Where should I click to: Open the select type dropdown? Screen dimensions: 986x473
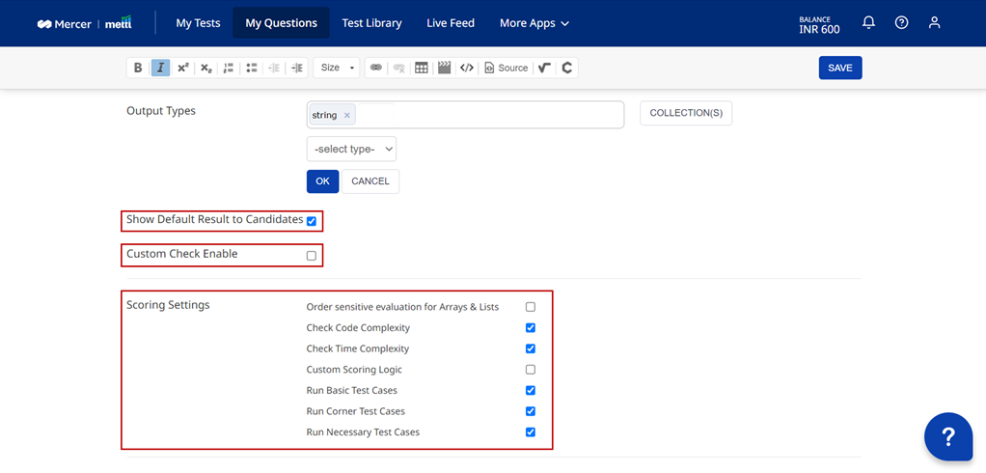pos(351,149)
